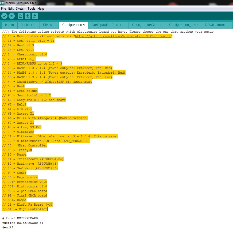Open the Help menu
This screenshot has height=234, width=233.
pyautogui.click(x=41, y=9)
